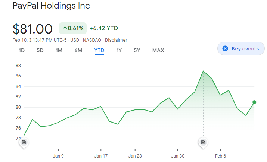Click the green endpoint dot on chart
The height and width of the screenshot is (162, 267).
tap(254, 102)
